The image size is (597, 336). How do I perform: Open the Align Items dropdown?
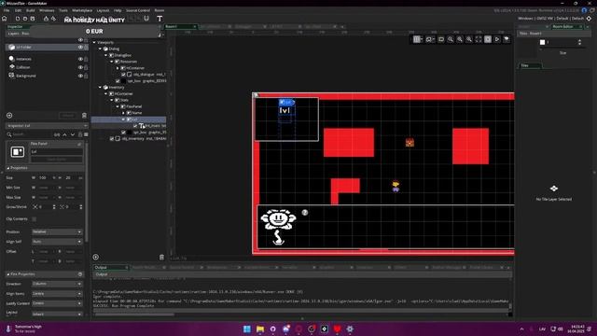point(57,294)
